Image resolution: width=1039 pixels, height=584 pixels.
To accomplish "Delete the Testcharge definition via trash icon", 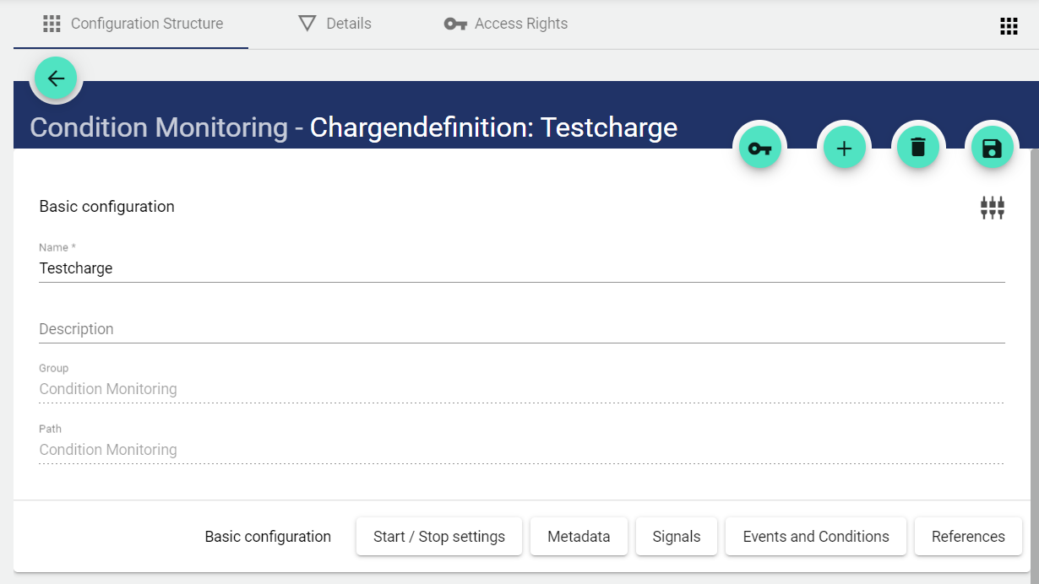I will (917, 149).
